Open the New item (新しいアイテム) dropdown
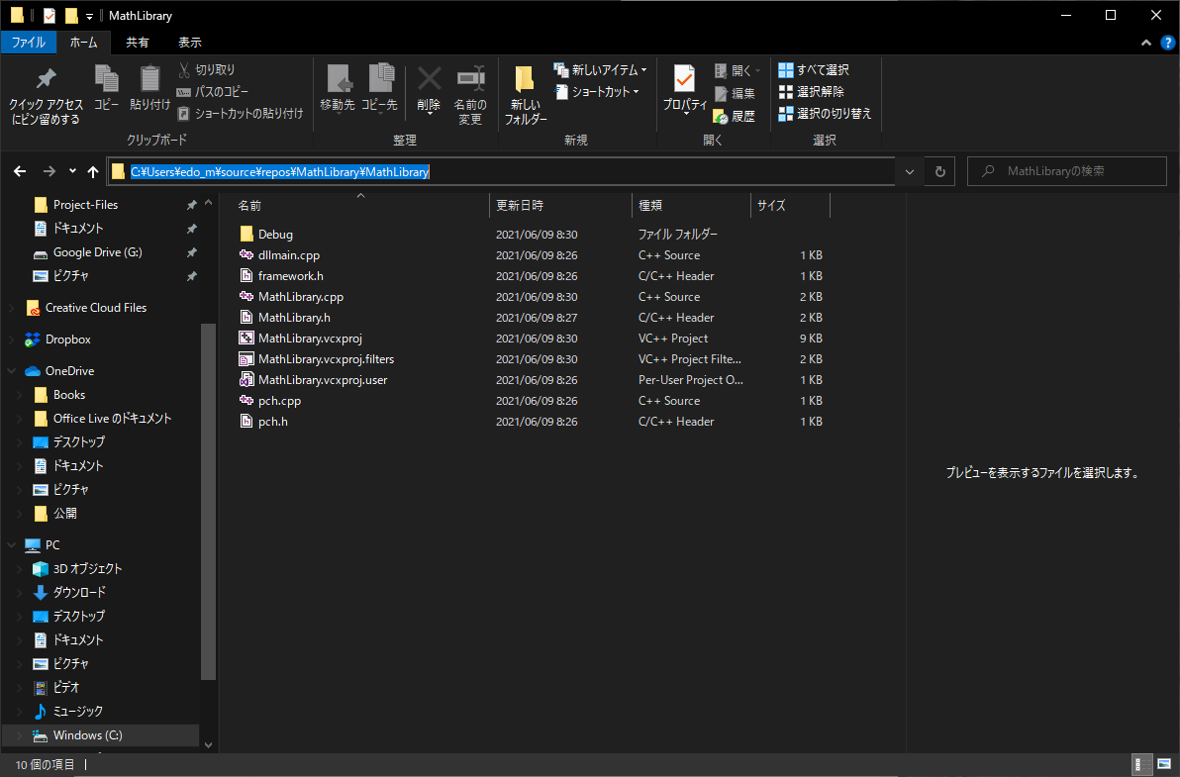The height and width of the screenshot is (777, 1180). [600, 70]
